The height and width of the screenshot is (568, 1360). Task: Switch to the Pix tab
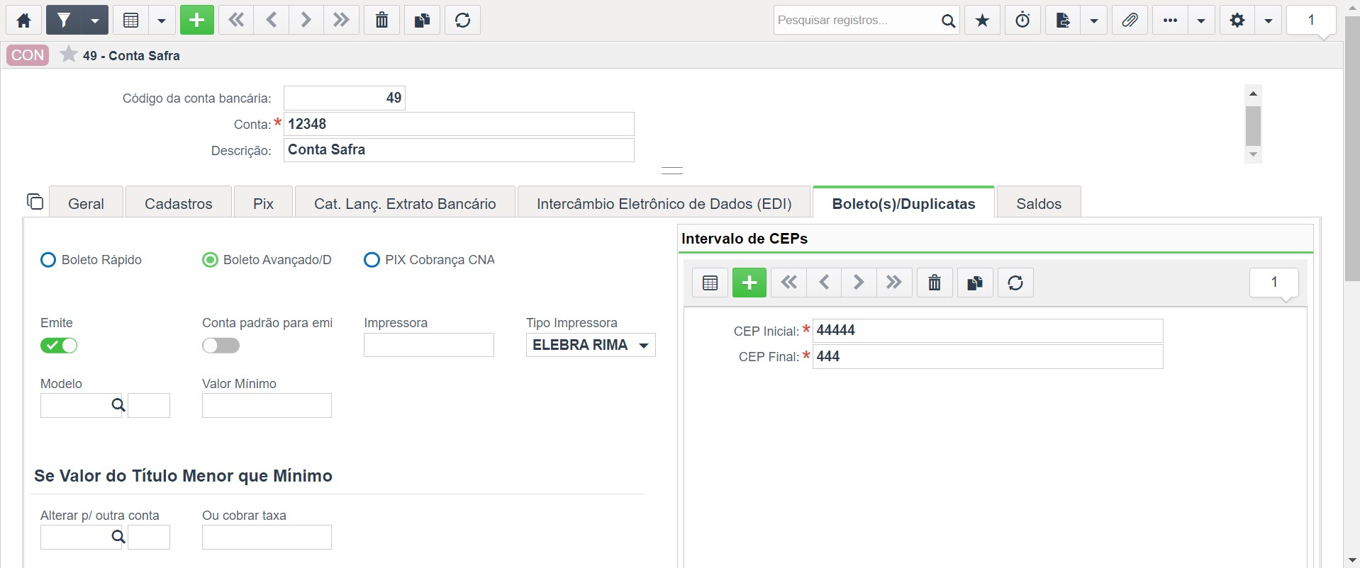[263, 203]
